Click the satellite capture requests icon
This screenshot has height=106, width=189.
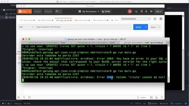point(136,11)
